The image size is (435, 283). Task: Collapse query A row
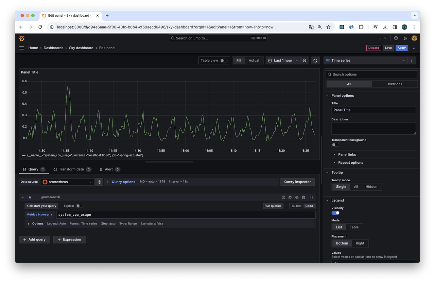click(23, 197)
